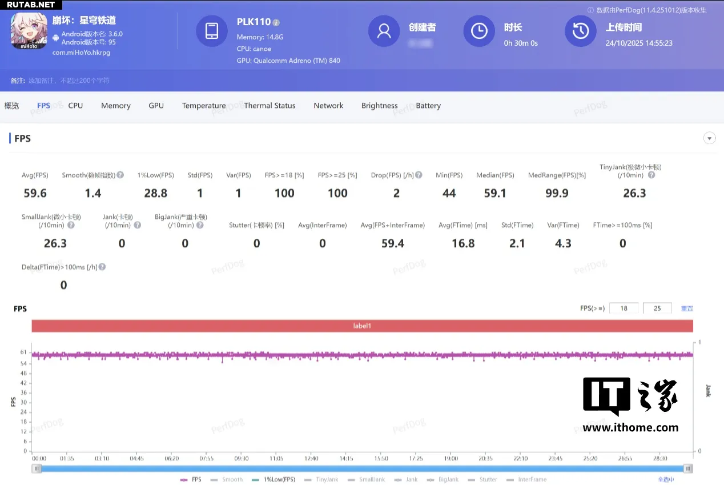This screenshot has height=485, width=724.
Task: Click the reset link beside FPS thresholds
Action: pyautogui.click(x=687, y=308)
